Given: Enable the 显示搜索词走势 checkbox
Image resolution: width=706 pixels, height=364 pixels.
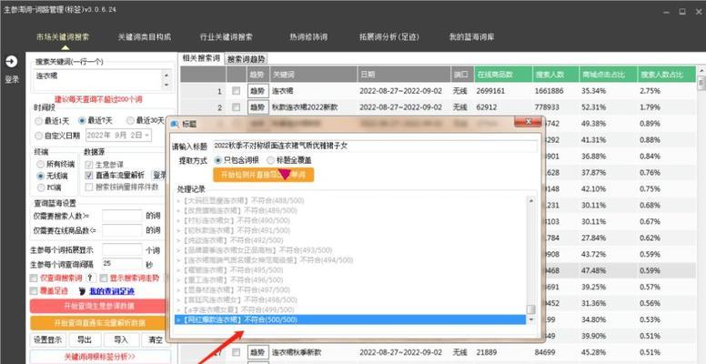Looking at the screenshot, I should [x=104, y=278].
